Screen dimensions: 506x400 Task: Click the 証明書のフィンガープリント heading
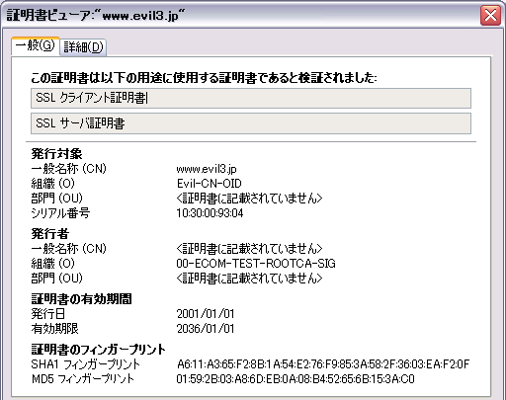pyautogui.click(x=98, y=350)
